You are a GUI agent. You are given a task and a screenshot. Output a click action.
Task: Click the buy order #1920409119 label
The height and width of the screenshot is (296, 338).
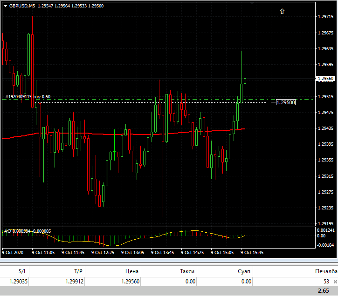pyautogui.click(x=28, y=97)
